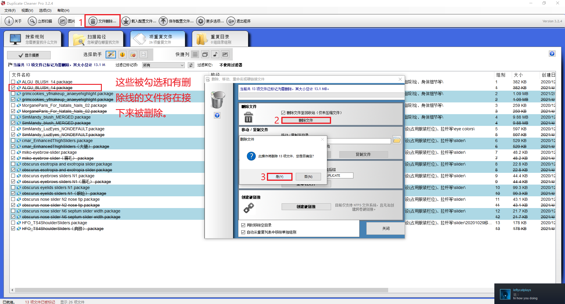Viewport: 565px width, 304px height.
Task: Click the 复制文件 button
Action: pos(363,154)
